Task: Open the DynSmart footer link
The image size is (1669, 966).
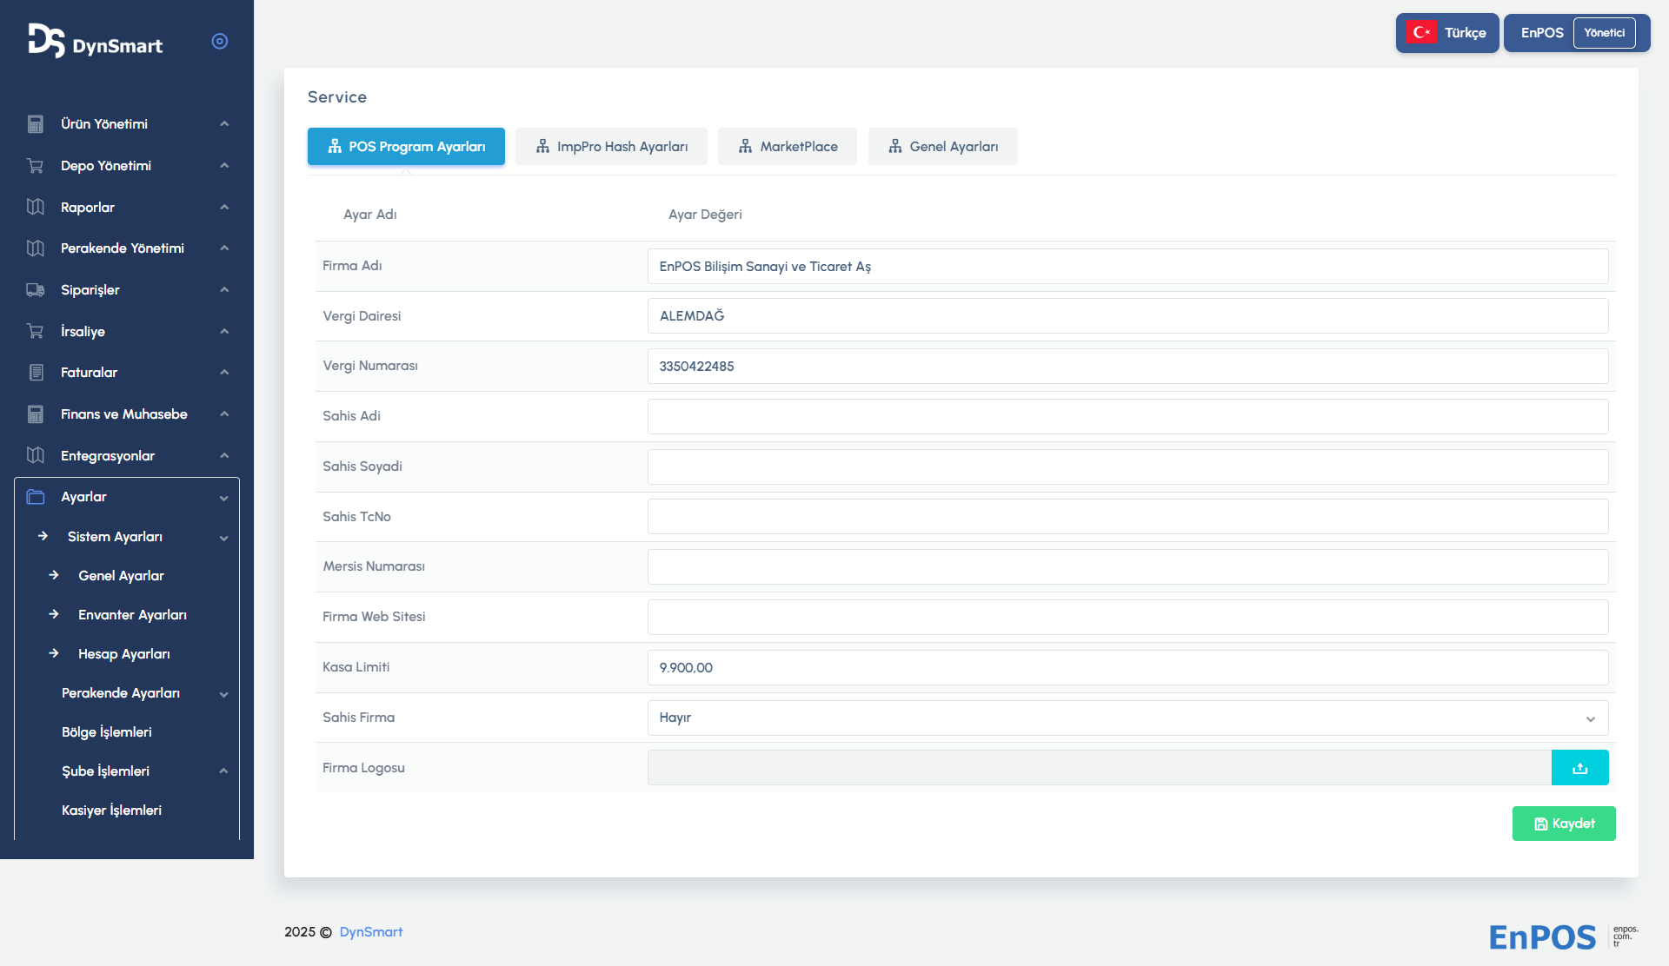Action: 371,932
